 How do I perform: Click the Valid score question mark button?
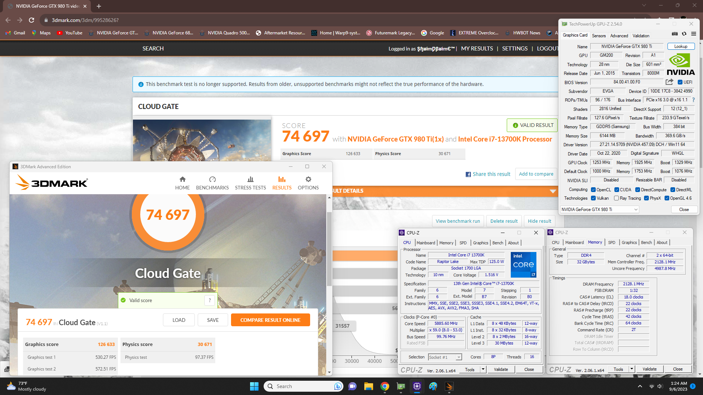[x=210, y=300]
